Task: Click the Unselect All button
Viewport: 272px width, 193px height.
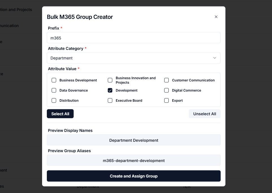Action: tap(205, 114)
